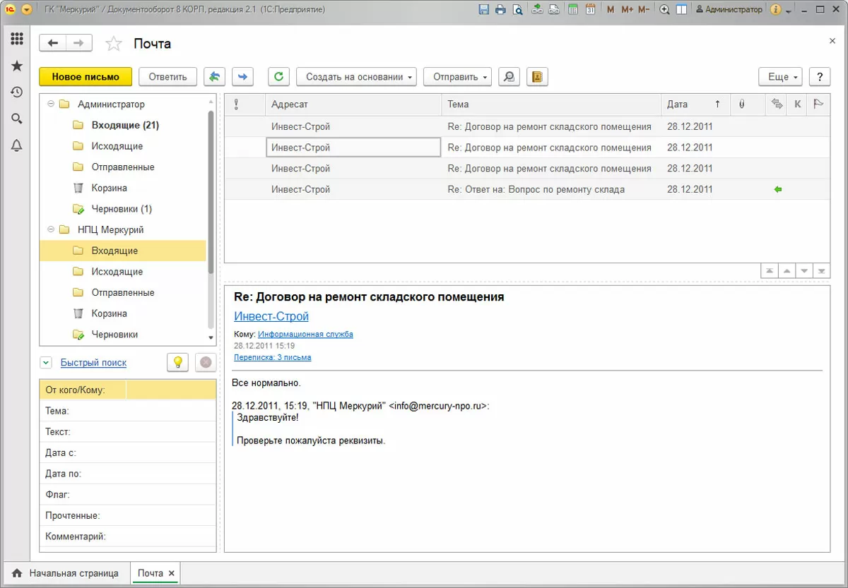
Task: Click the 'Тема' search field
Action: click(170, 411)
